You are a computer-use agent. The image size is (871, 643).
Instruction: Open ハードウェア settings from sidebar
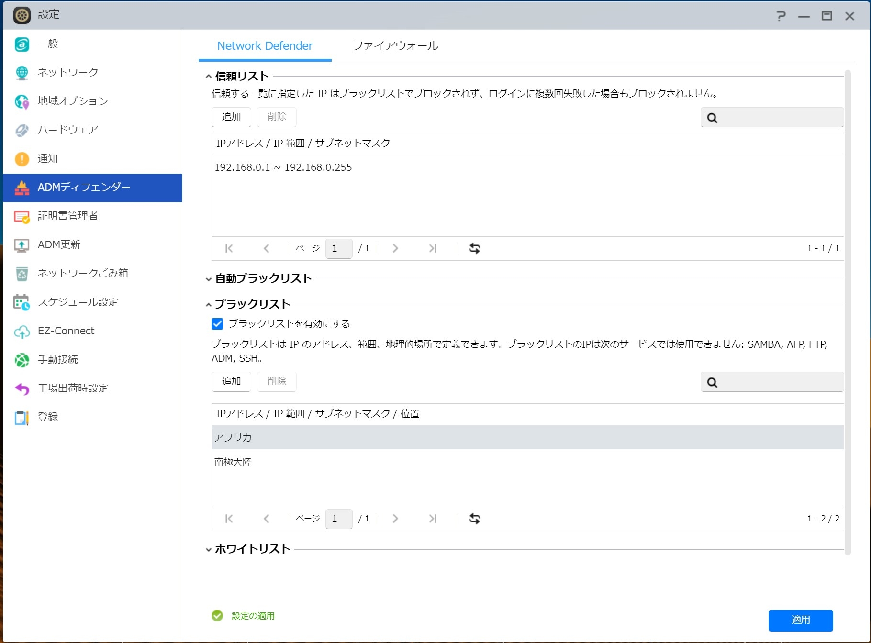67,130
